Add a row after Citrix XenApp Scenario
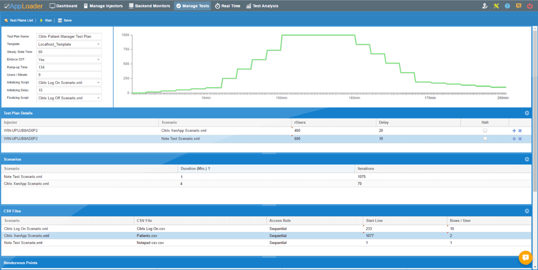Viewport: 538px width, 270px height. coord(514,130)
